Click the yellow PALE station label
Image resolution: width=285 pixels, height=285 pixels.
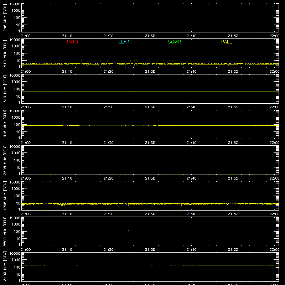(227, 42)
